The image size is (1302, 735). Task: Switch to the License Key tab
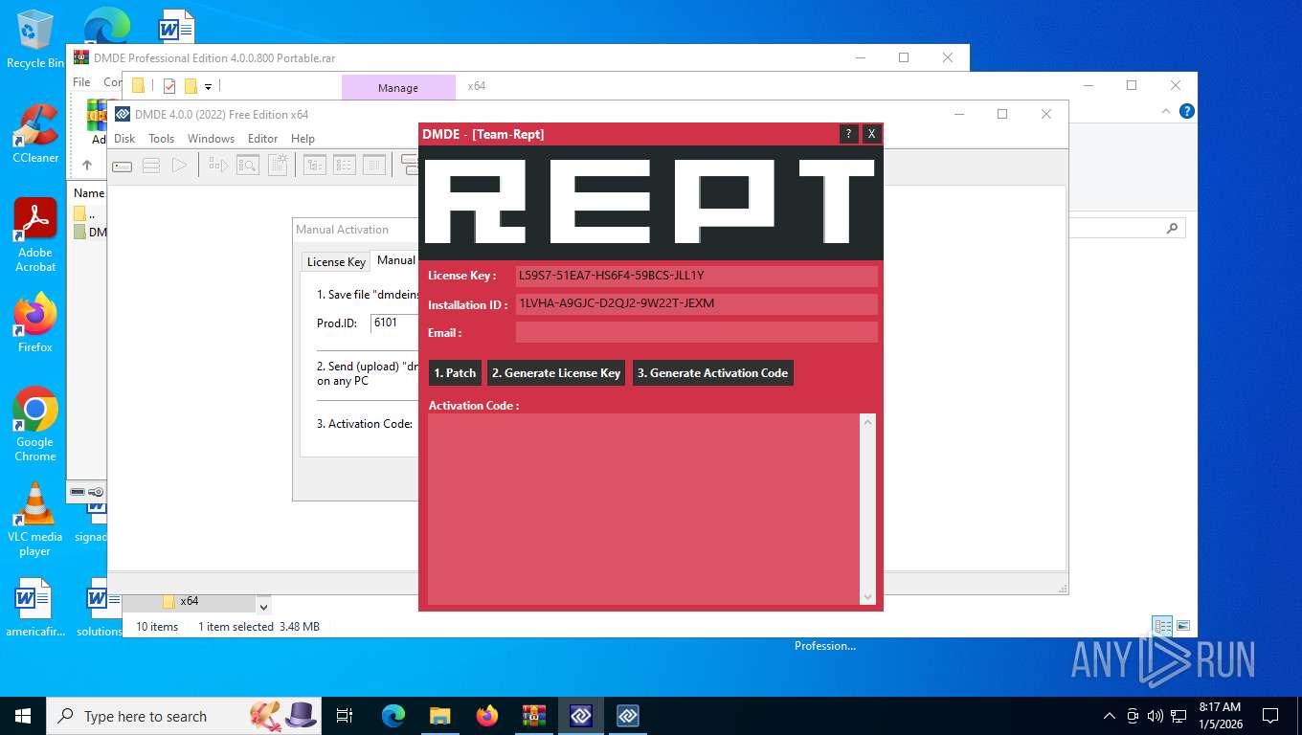pos(336,261)
